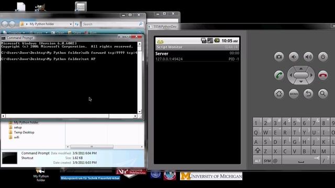Viewport: 335px width, 188px height.
Task: Click the battery icon in phone status bar
Action: pyautogui.click(x=217, y=40)
